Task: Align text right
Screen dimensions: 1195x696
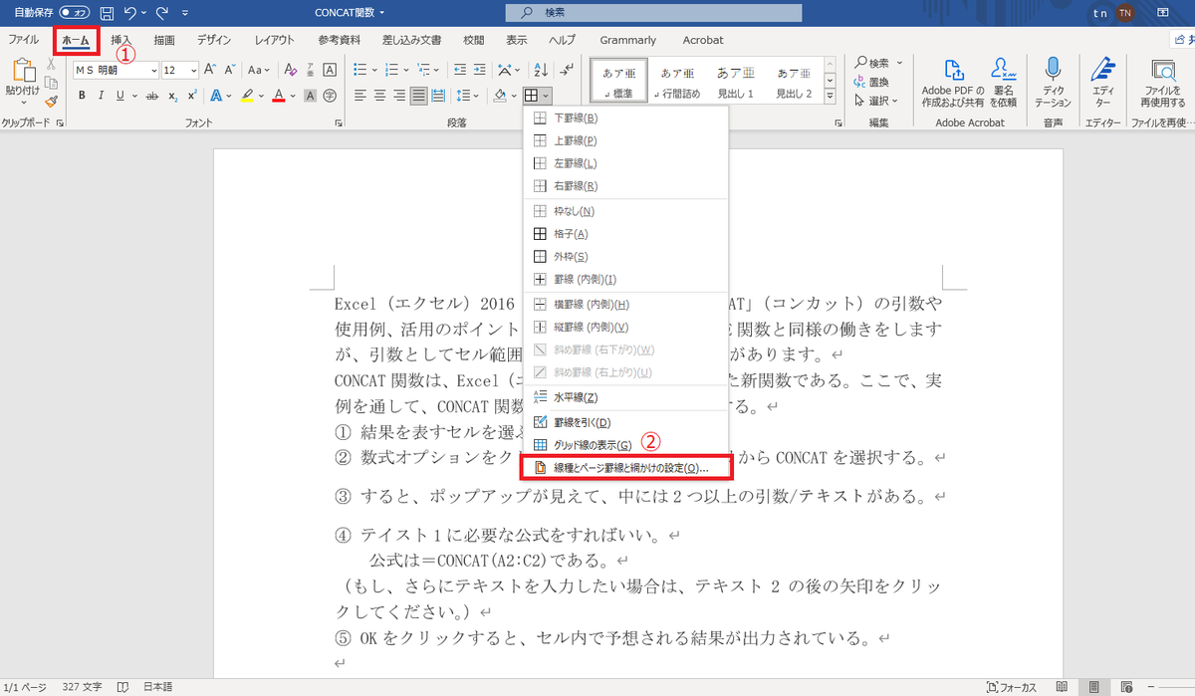Action: click(399, 96)
